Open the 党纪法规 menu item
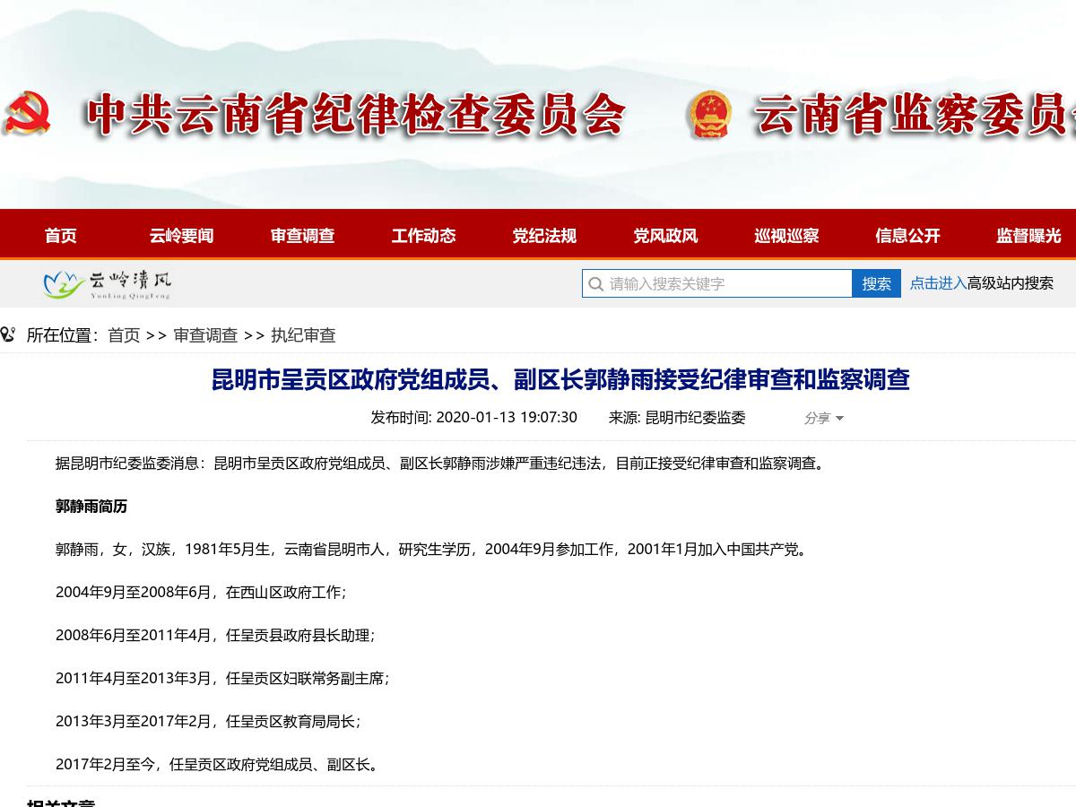1076x807 pixels. (x=544, y=236)
